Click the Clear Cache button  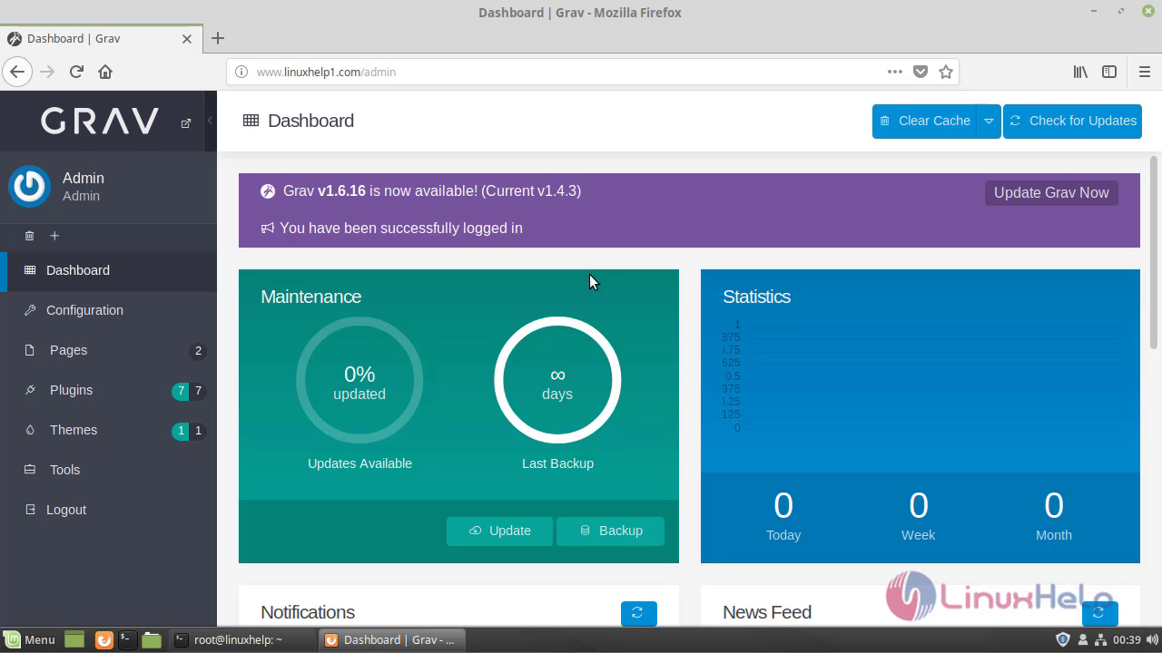click(924, 121)
